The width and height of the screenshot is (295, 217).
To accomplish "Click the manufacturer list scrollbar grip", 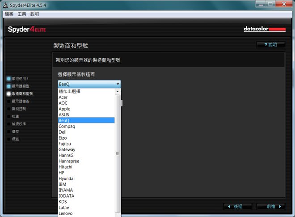I will point(118,153).
